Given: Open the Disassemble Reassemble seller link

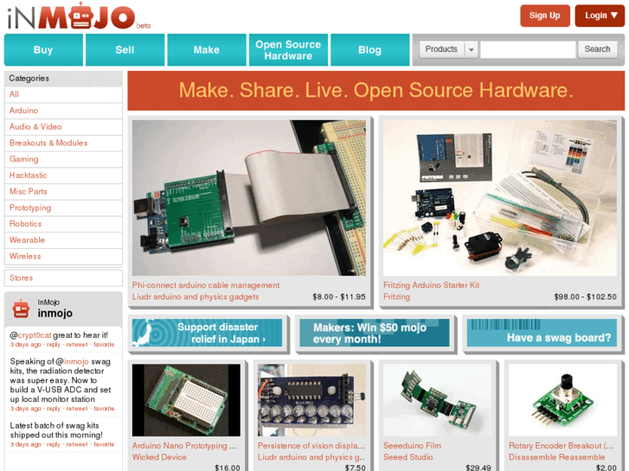Looking at the screenshot, I should tap(557, 457).
